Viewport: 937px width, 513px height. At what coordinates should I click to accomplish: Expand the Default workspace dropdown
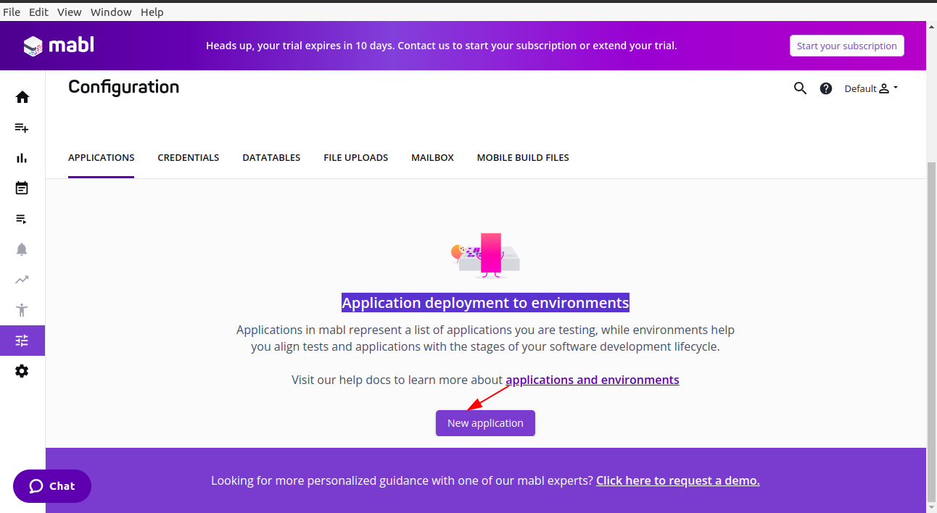point(871,88)
